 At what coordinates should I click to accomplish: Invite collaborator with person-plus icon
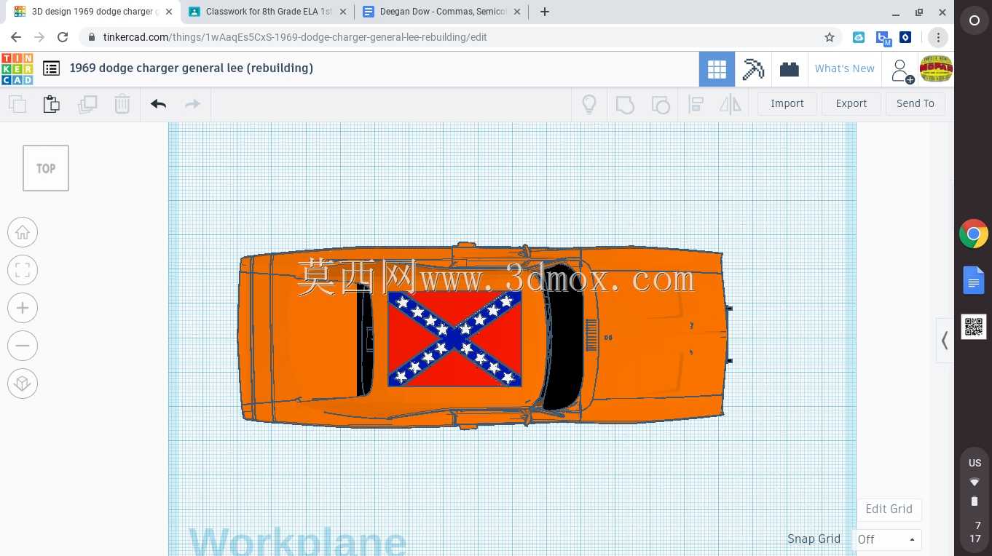[x=902, y=71]
